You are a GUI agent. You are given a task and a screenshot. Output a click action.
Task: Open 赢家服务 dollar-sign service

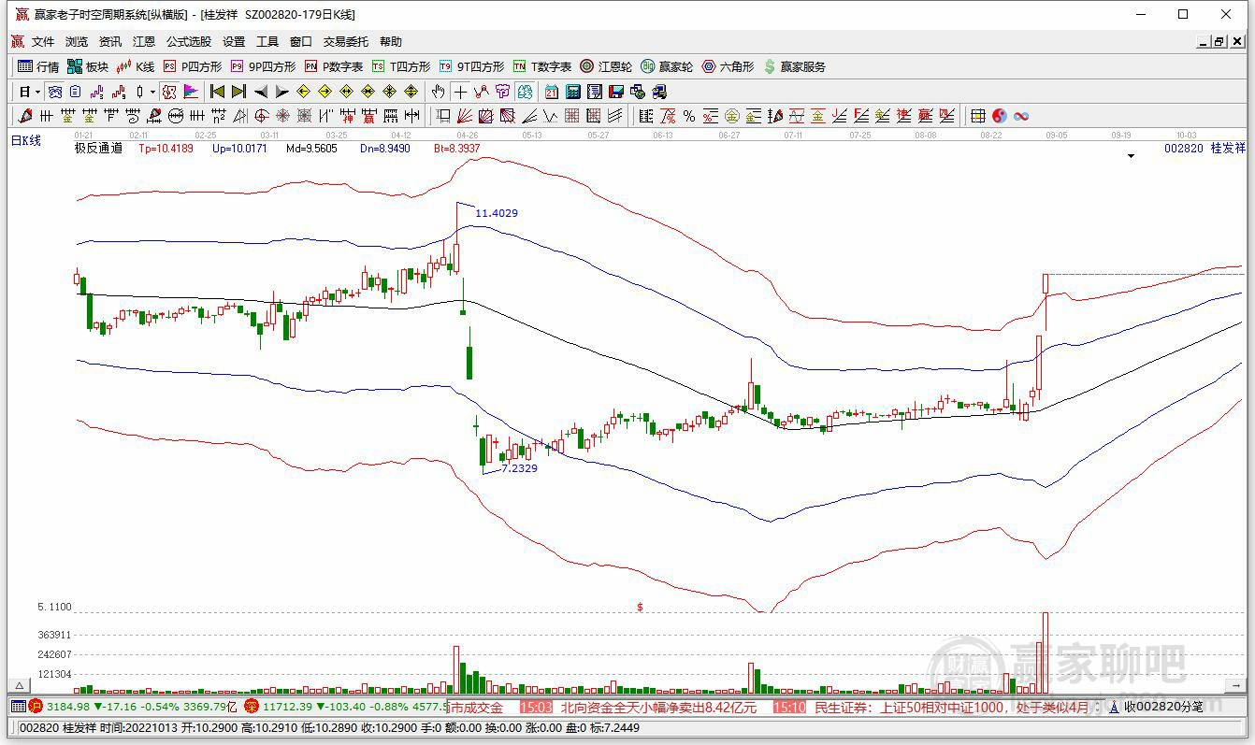pyautogui.click(x=795, y=66)
